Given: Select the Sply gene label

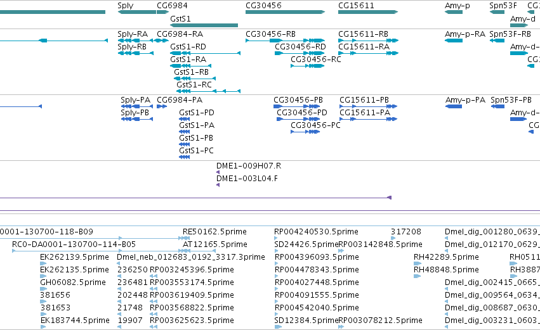Looking at the screenshot, I should [126, 6].
